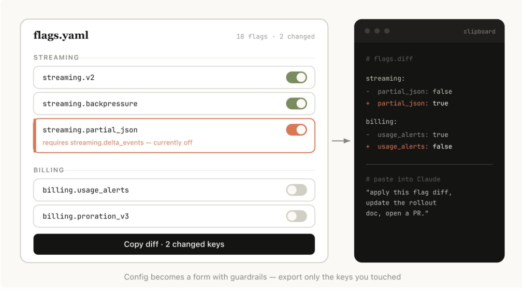This screenshot has width=522, height=290.
Task: Select the added 'partial_json: true' line
Action: point(407,103)
